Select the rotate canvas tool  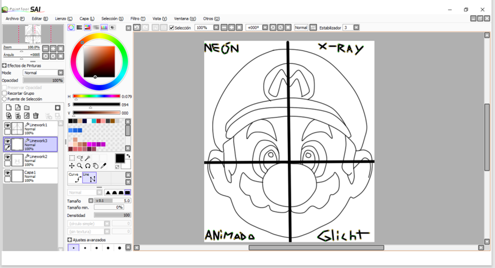pos(87,166)
